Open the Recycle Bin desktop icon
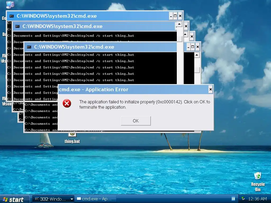This screenshot has width=271, height=203. coord(258,182)
